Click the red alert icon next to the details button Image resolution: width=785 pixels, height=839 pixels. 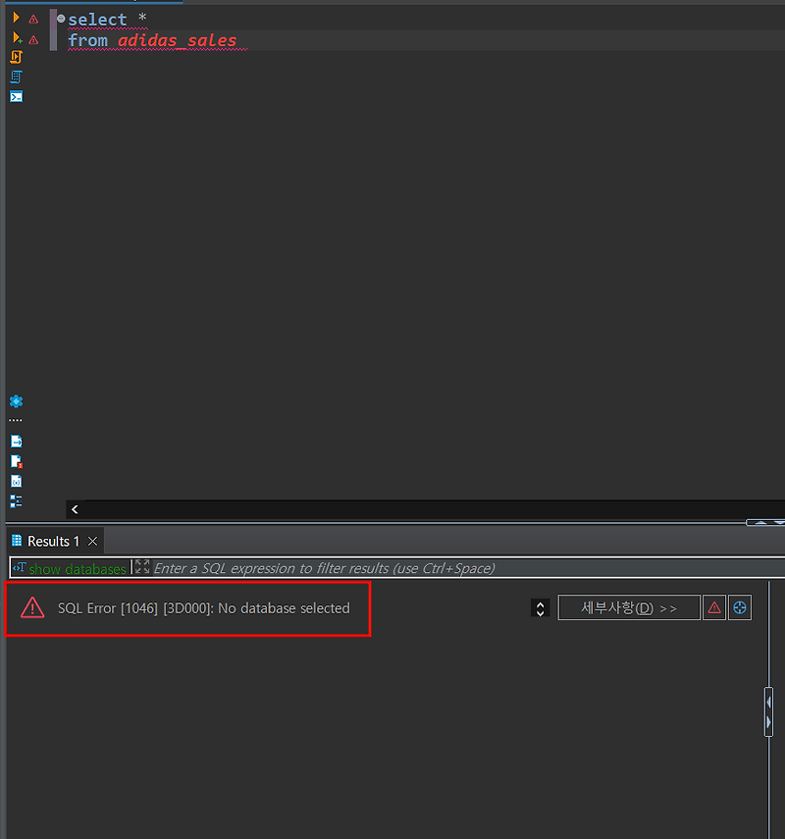tap(714, 607)
